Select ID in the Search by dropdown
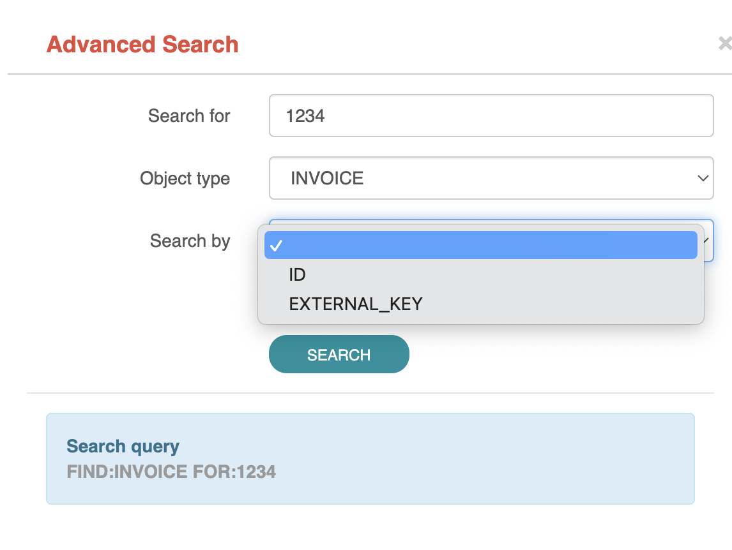The height and width of the screenshot is (550, 732). 297,274
